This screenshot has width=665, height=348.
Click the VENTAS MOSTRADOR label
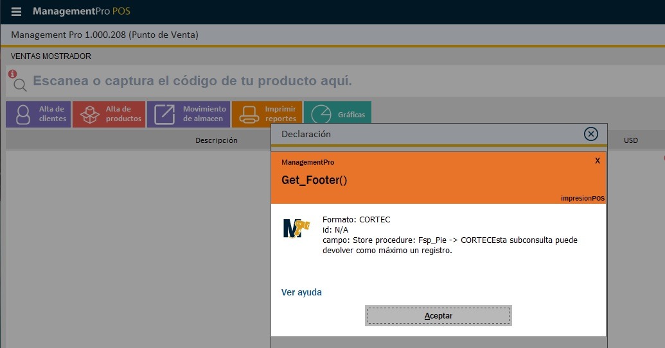click(51, 56)
